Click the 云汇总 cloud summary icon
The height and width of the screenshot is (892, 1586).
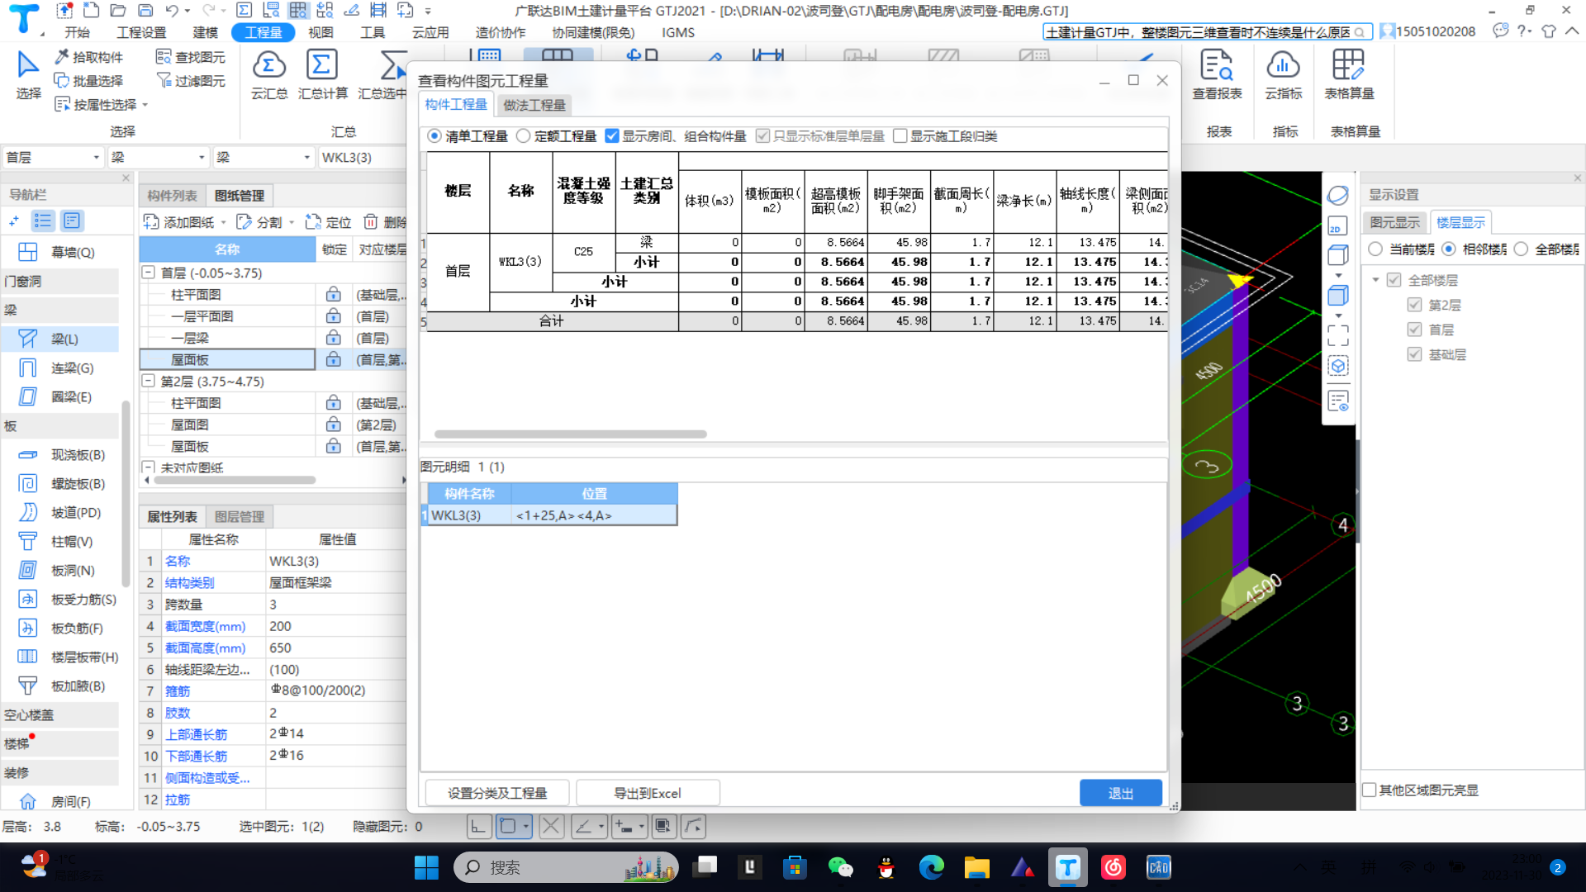pos(269,66)
